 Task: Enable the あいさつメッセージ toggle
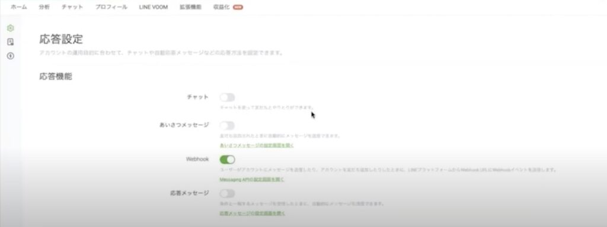tap(227, 125)
